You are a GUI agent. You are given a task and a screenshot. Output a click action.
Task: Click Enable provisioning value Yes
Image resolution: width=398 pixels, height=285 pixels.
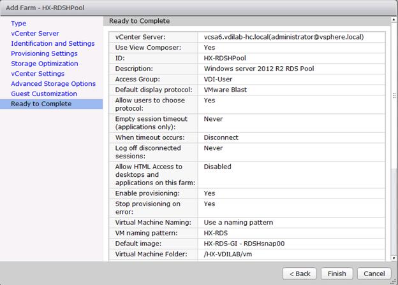point(209,193)
